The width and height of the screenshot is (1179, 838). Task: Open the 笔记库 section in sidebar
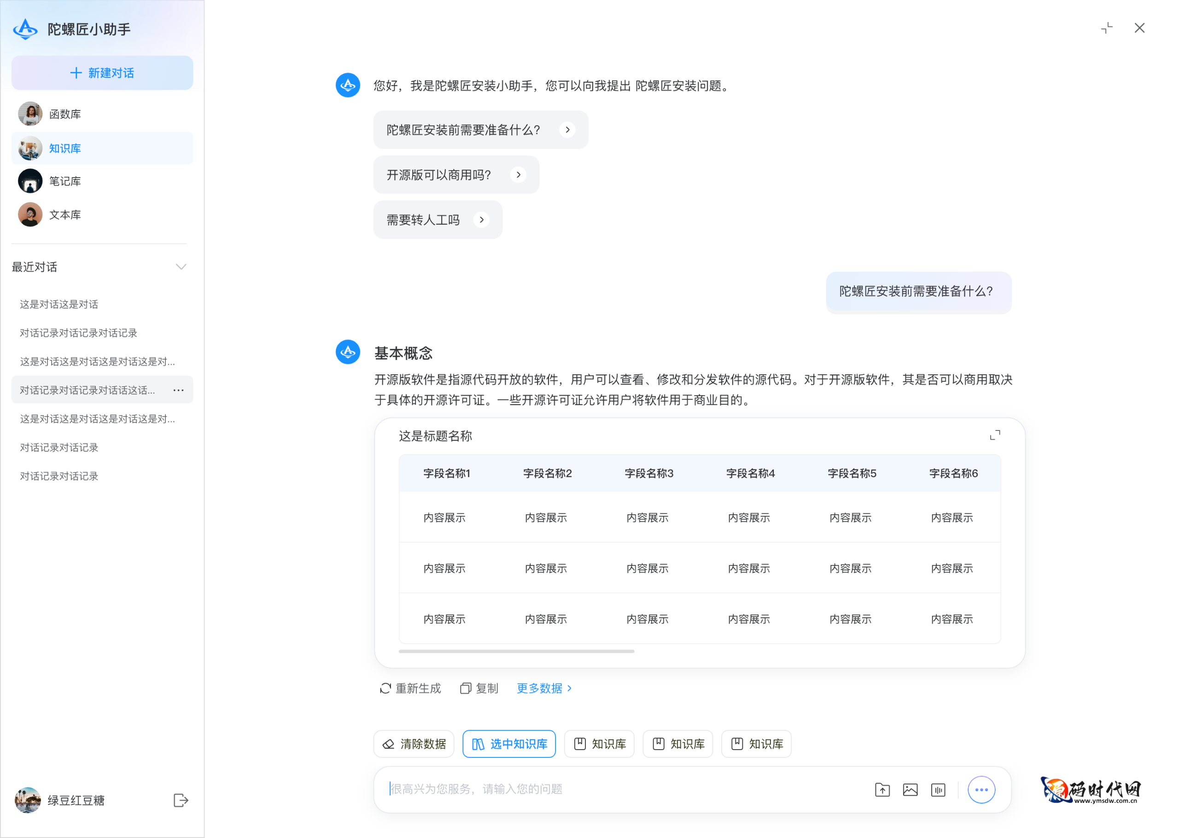click(x=64, y=181)
